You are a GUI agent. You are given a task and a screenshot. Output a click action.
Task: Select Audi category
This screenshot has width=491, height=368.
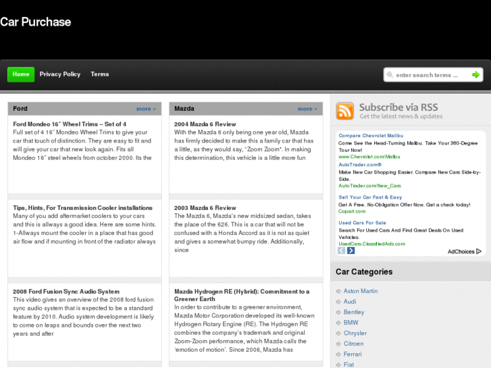pos(350,302)
